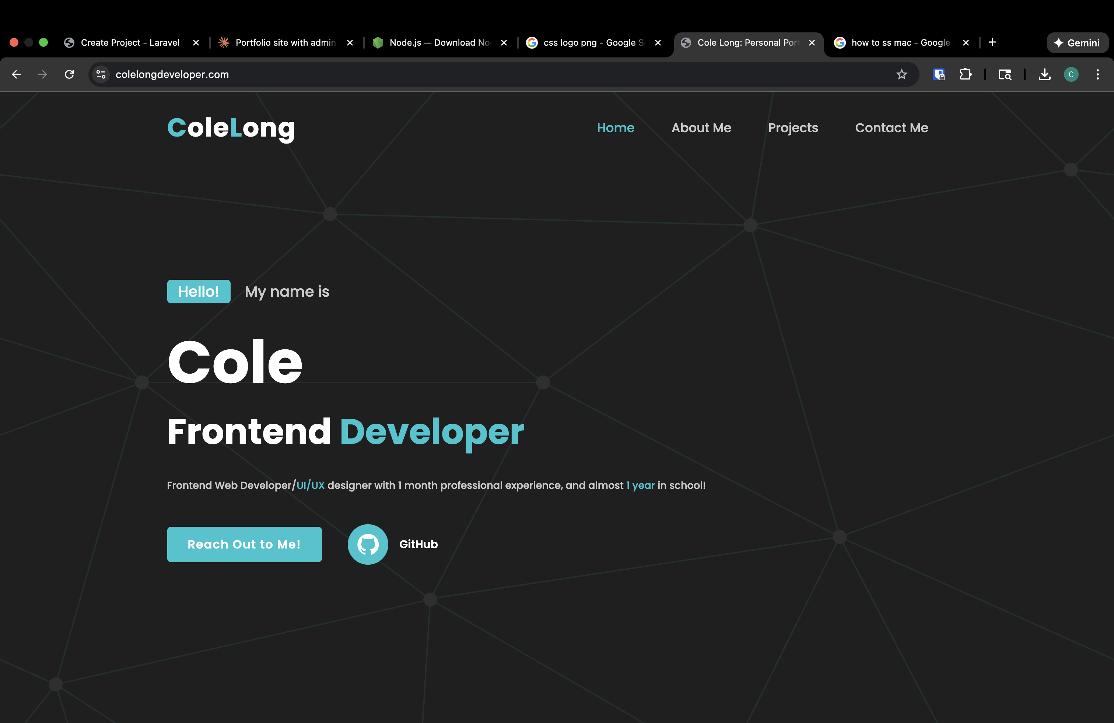Screen dimensions: 1114x723
Task: Bookmark this page with the star icon
Action: point(901,74)
